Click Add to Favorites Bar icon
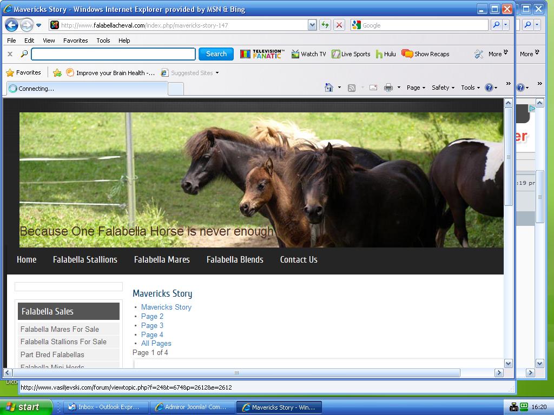 (57, 73)
